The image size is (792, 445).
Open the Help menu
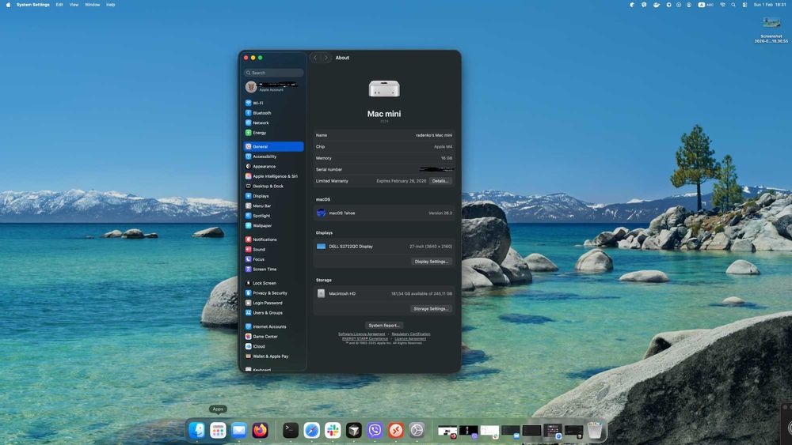click(x=111, y=5)
